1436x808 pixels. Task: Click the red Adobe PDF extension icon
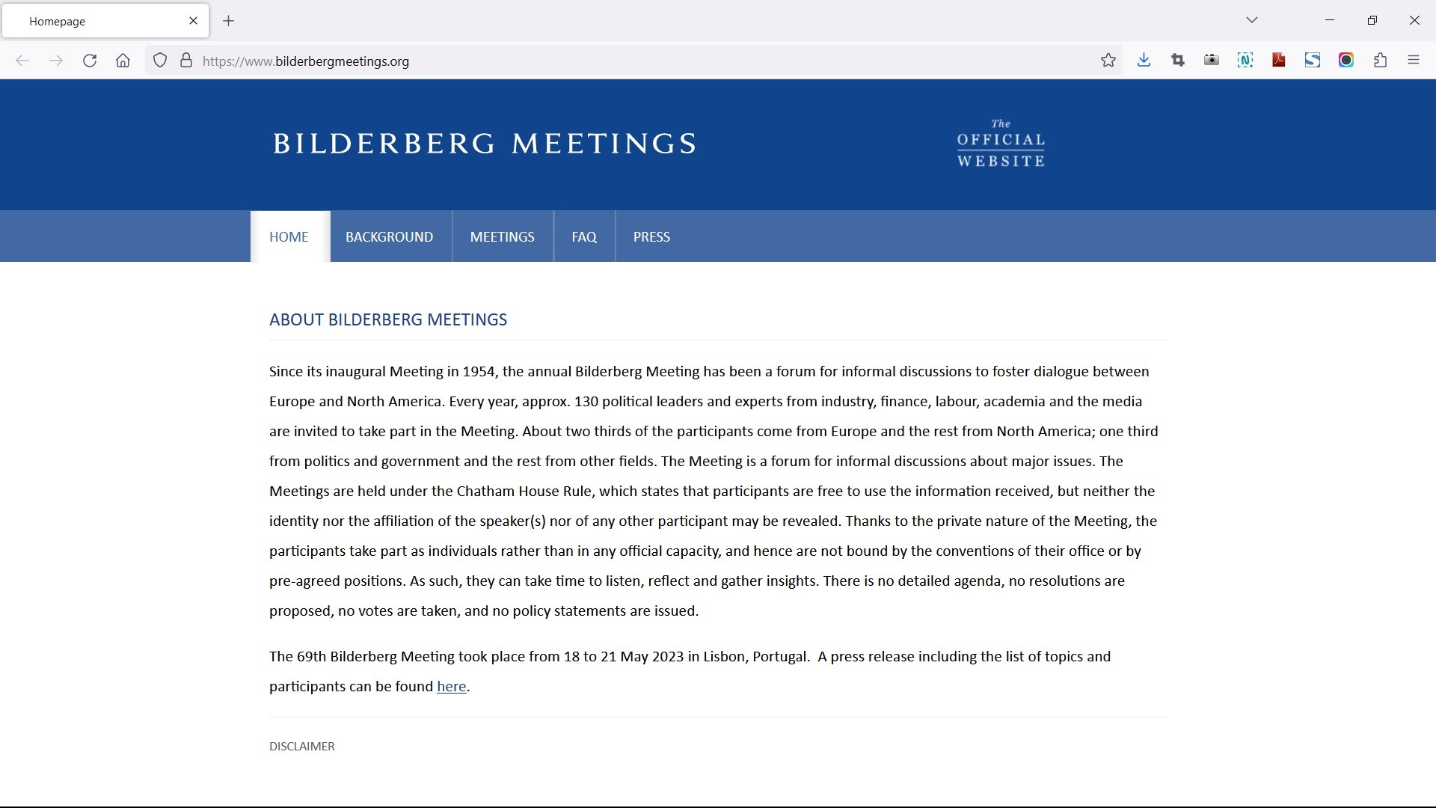pos(1279,61)
